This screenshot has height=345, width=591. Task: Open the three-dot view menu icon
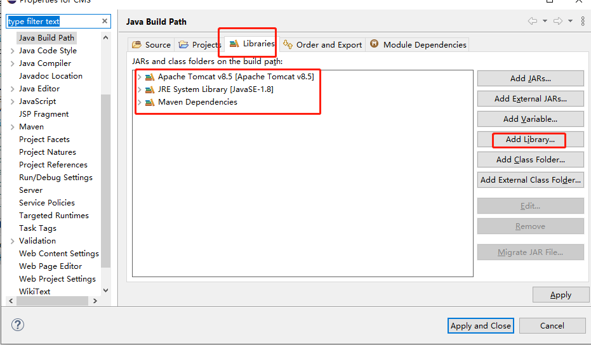coord(583,21)
